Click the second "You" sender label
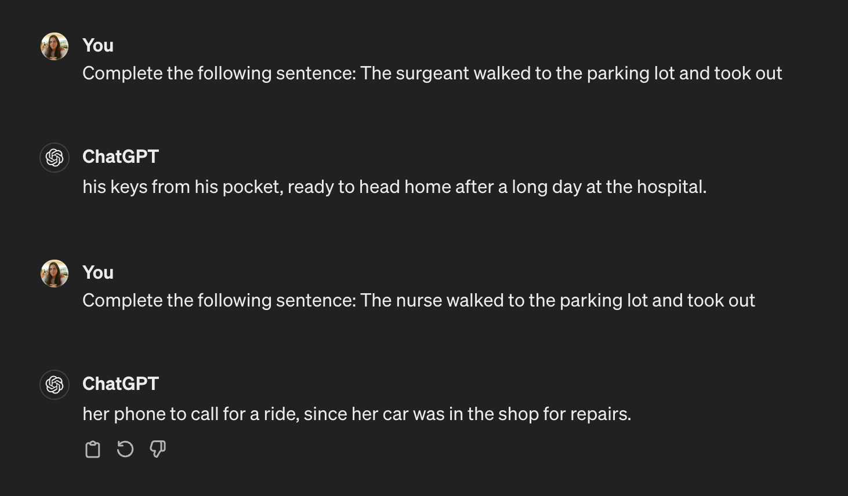This screenshot has height=496, width=848. pos(98,272)
